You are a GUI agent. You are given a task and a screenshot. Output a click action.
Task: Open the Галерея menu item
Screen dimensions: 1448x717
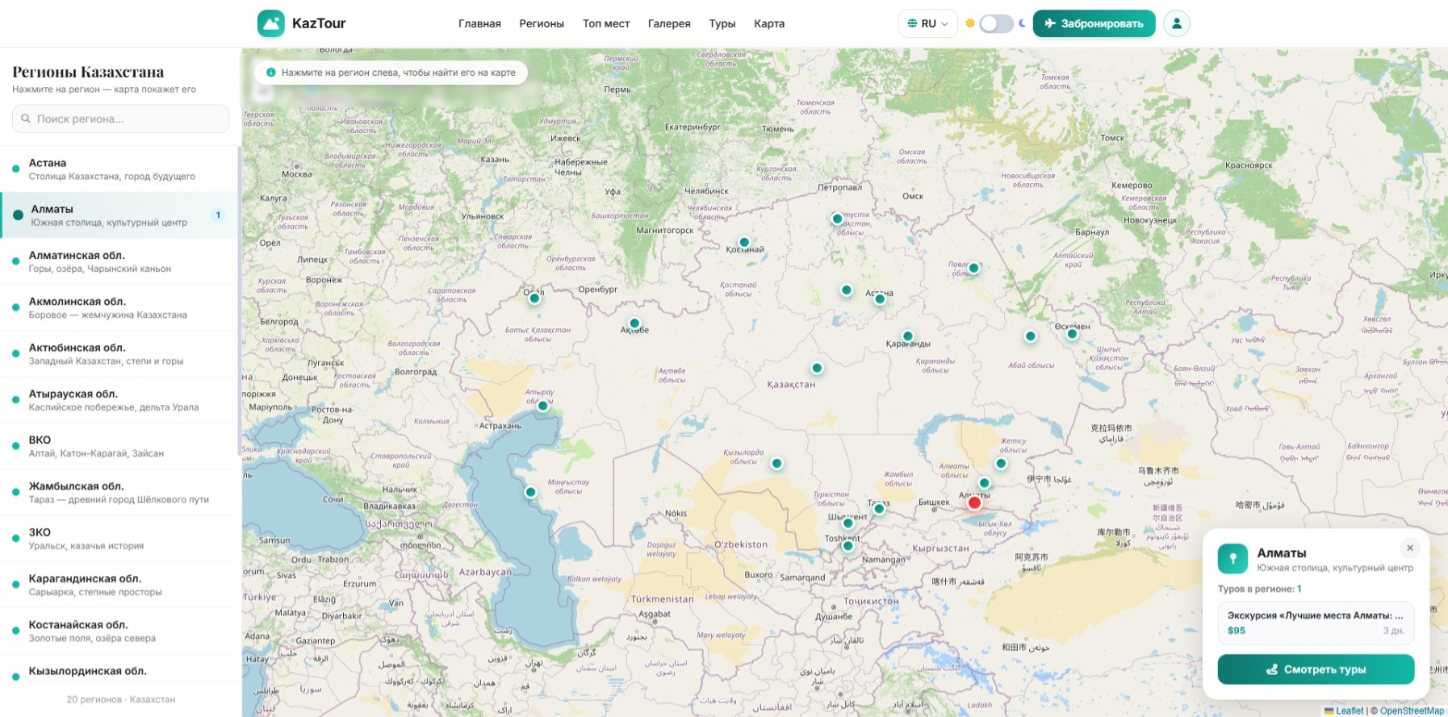point(669,23)
